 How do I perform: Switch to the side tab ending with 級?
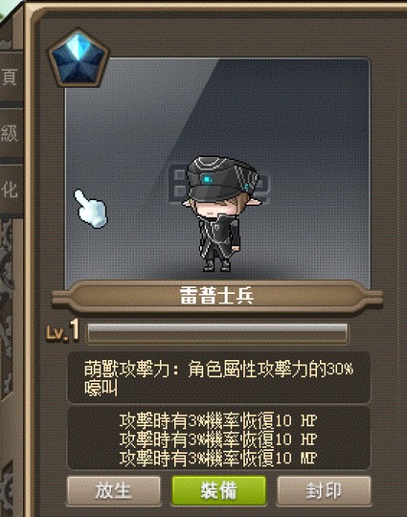[x=10, y=132]
